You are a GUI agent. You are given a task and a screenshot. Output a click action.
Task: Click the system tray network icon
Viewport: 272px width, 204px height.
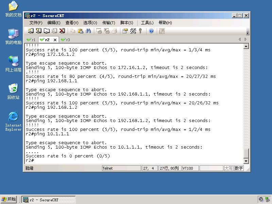click(x=267, y=199)
